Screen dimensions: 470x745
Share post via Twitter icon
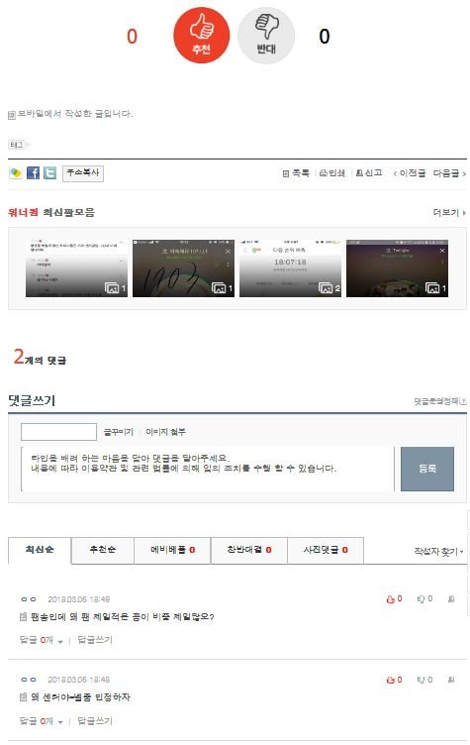pos(49,173)
